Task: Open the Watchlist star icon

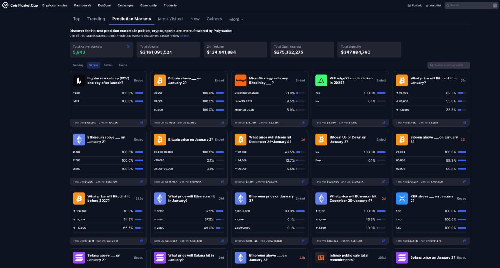Action: coord(427,5)
